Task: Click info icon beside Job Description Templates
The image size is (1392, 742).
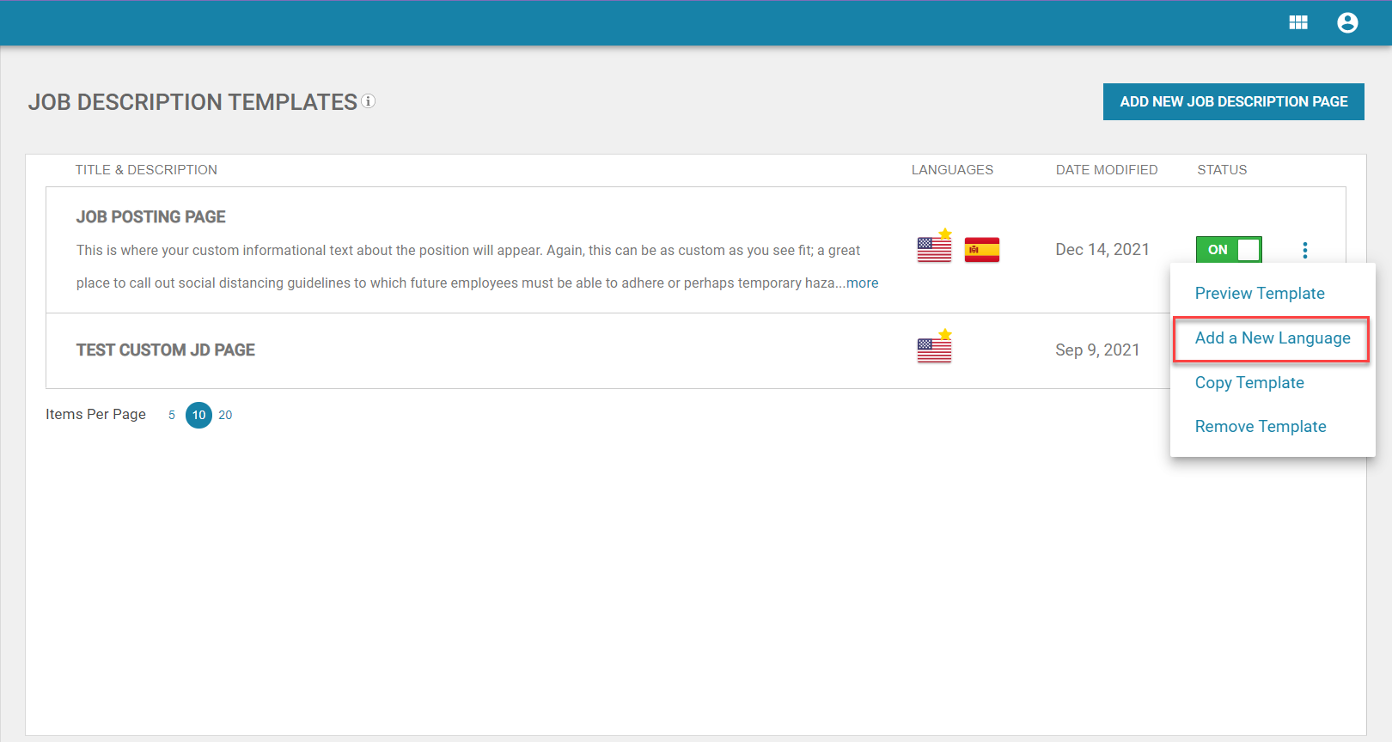Action: [x=368, y=101]
